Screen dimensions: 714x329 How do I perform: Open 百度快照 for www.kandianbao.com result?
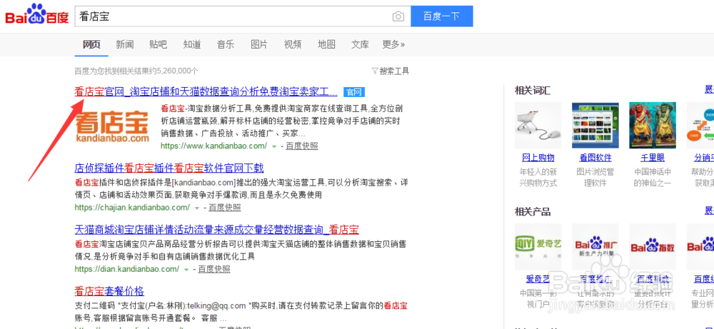click(x=302, y=146)
